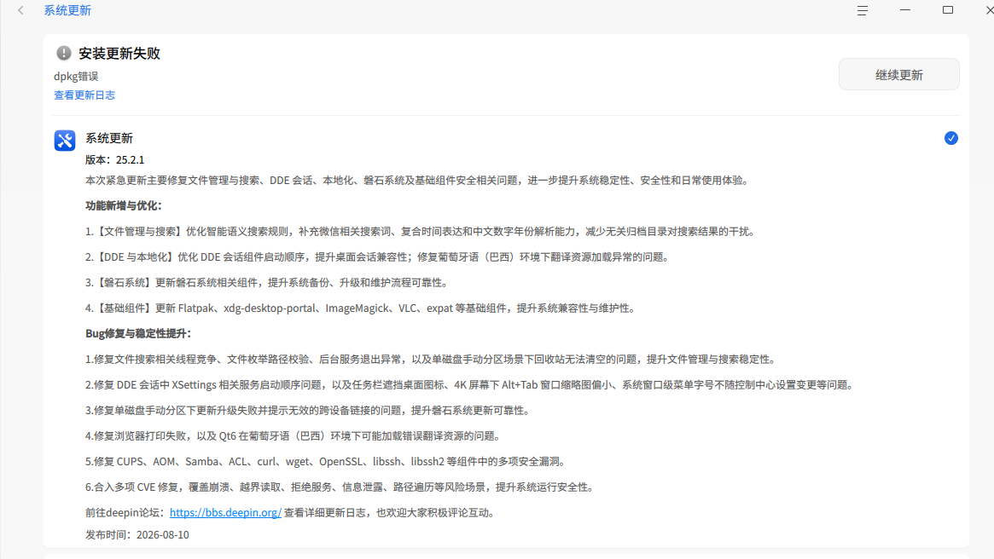Click the 版本：25.2.1 text
This screenshot has width=994, height=559.
click(114, 159)
